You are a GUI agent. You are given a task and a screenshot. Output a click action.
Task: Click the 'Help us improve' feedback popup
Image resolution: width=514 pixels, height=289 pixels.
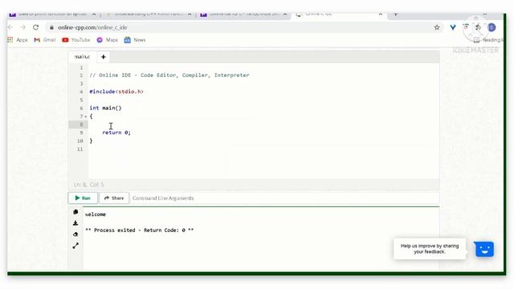click(x=430, y=249)
